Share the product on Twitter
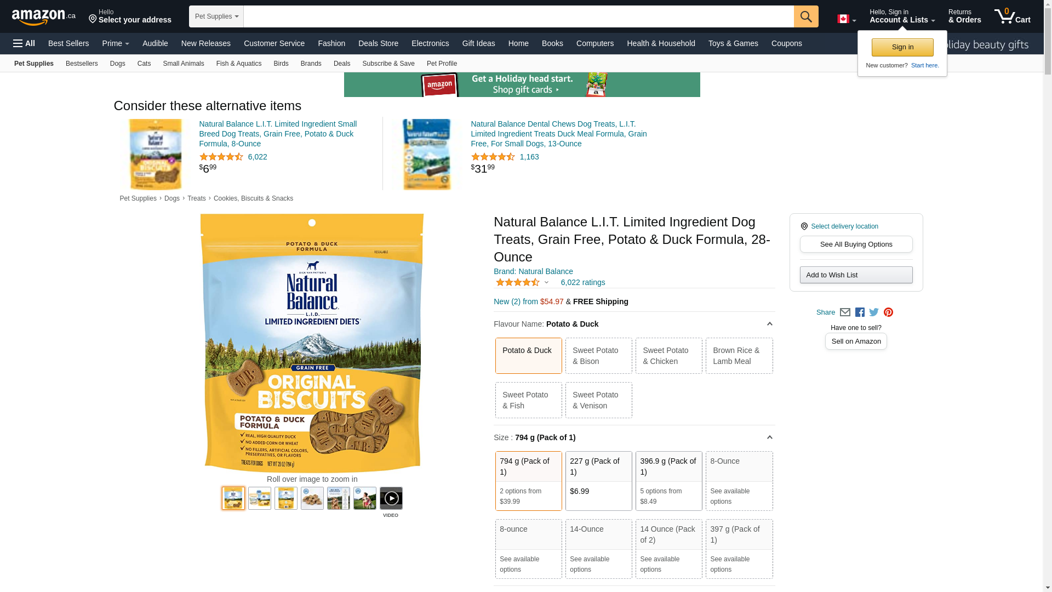Screen dimensions: 1052x592 874,312
